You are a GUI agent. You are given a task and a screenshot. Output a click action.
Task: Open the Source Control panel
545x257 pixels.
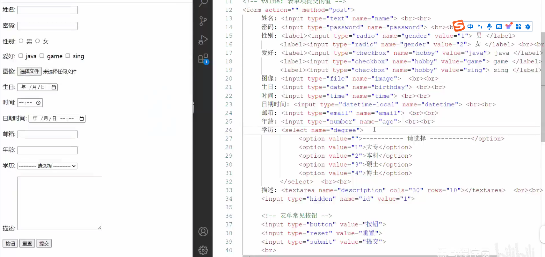pyautogui.click(x=203, y=21)
